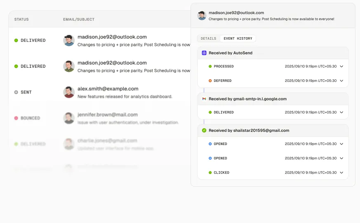360x223 pixels.
Task: Click the avatar in the detail panel header
Action: [202, 16]
